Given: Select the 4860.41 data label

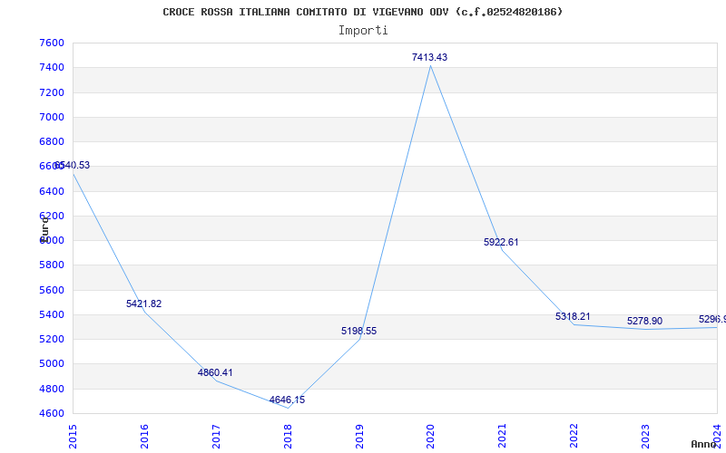Looking at the screenshot, I should [x=215, y=372].
